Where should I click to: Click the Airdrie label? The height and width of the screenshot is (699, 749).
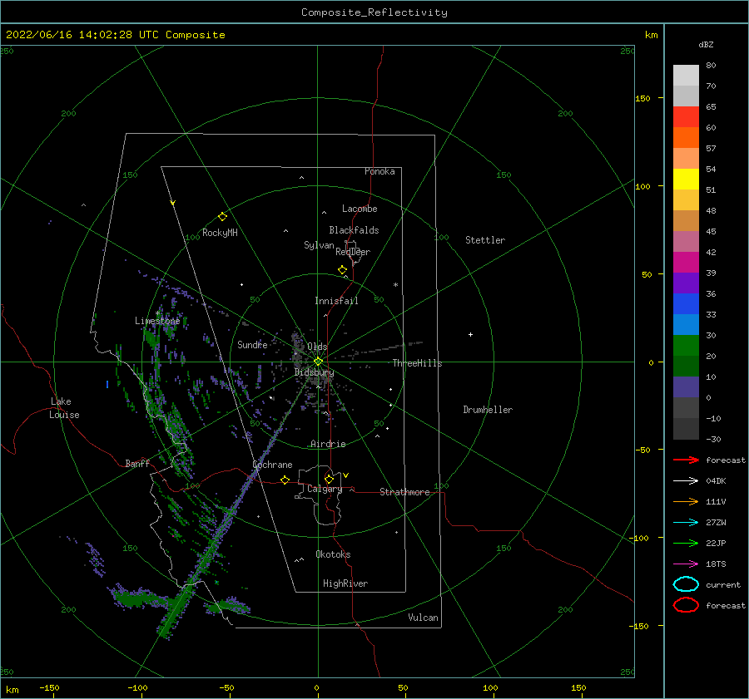click(328, 444)
